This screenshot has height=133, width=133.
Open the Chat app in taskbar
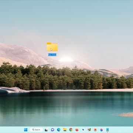[x=52, y=130]
